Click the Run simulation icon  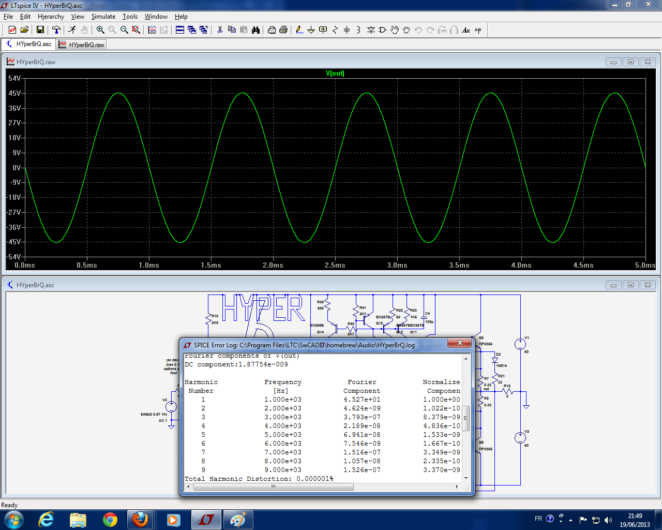point(72,30)
